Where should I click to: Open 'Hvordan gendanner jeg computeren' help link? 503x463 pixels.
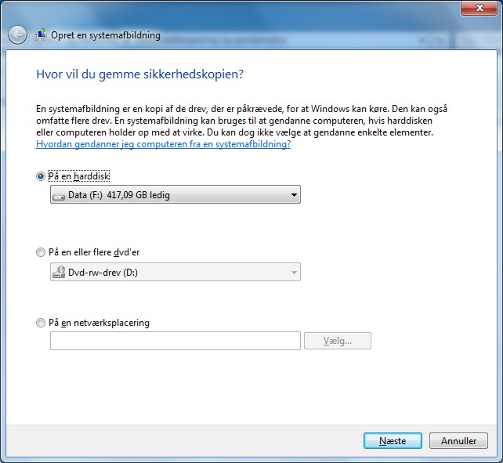pyautogui.click(x=163, y=144)
